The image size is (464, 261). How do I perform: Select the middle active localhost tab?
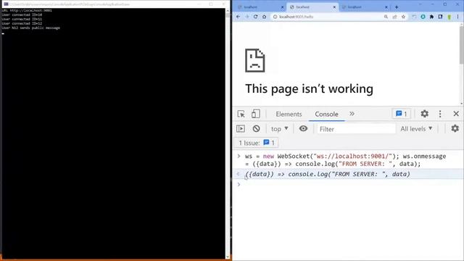312,7
